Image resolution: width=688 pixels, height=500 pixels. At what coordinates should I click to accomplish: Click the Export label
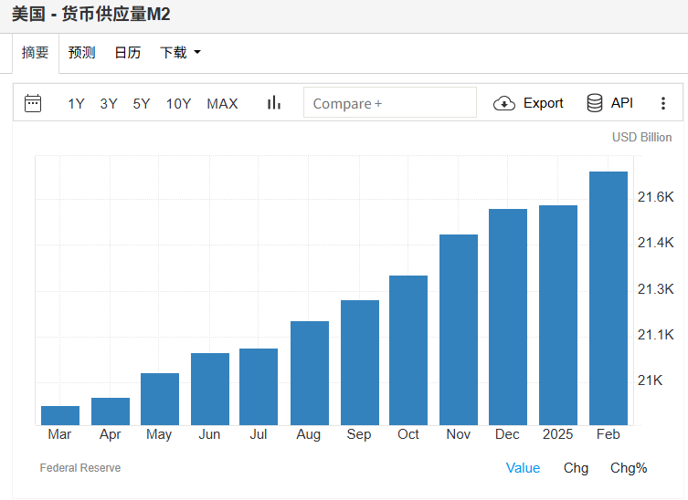pyautogui.click(x=544, y=103)
